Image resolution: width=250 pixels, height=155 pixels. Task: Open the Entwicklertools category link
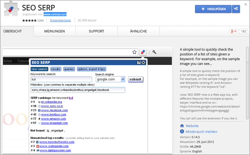point(60,20)
